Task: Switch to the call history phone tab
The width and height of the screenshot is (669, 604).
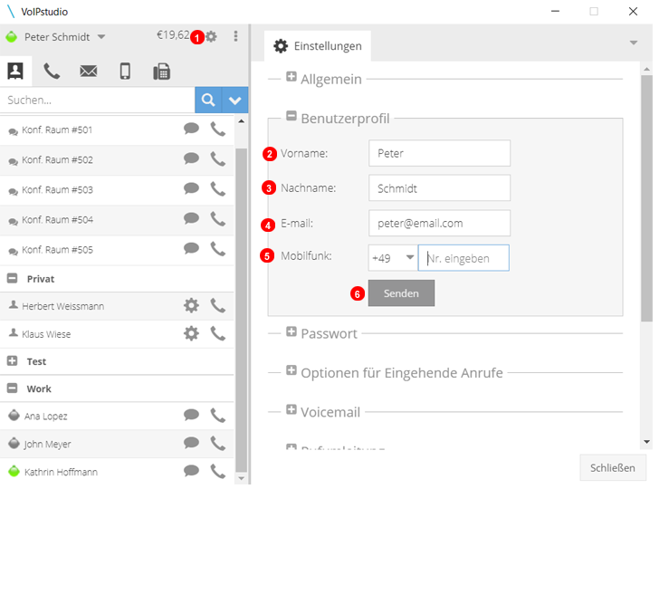Action: pos(52,71)
